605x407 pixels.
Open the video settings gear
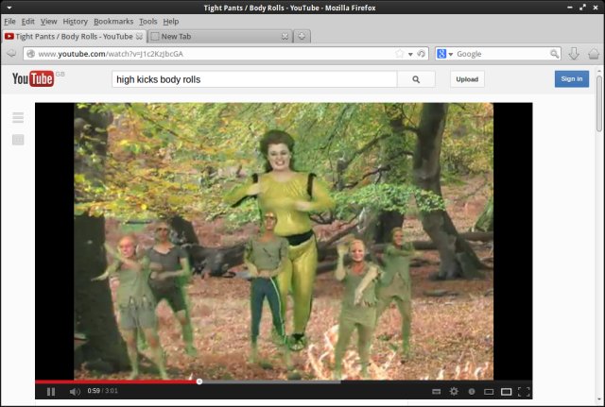pyautogui.click(x=454, y=392)
